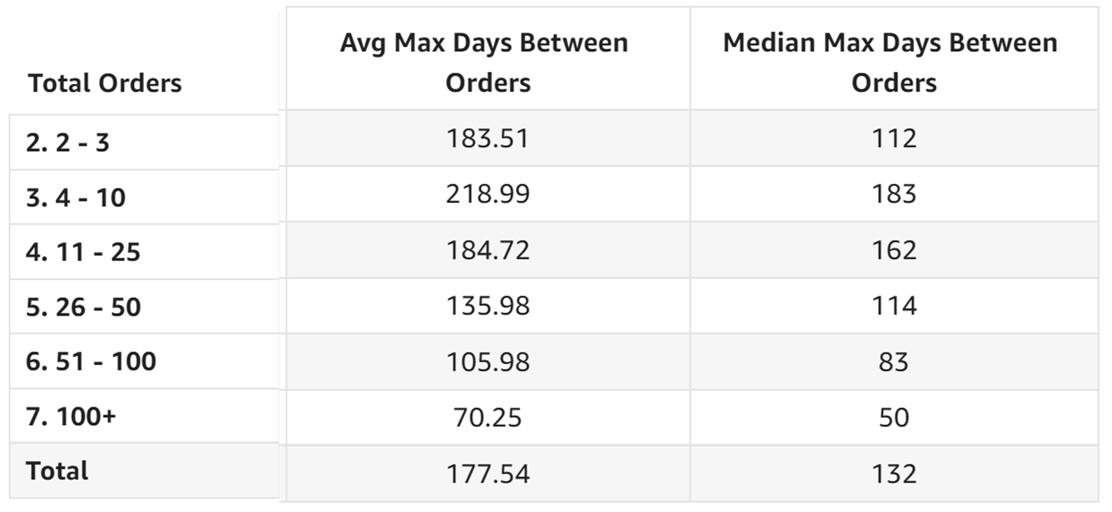This screenshot has width=1112, height=512.
Task: Select the 135.98 average value cell
Action: [x=488, y=306]
